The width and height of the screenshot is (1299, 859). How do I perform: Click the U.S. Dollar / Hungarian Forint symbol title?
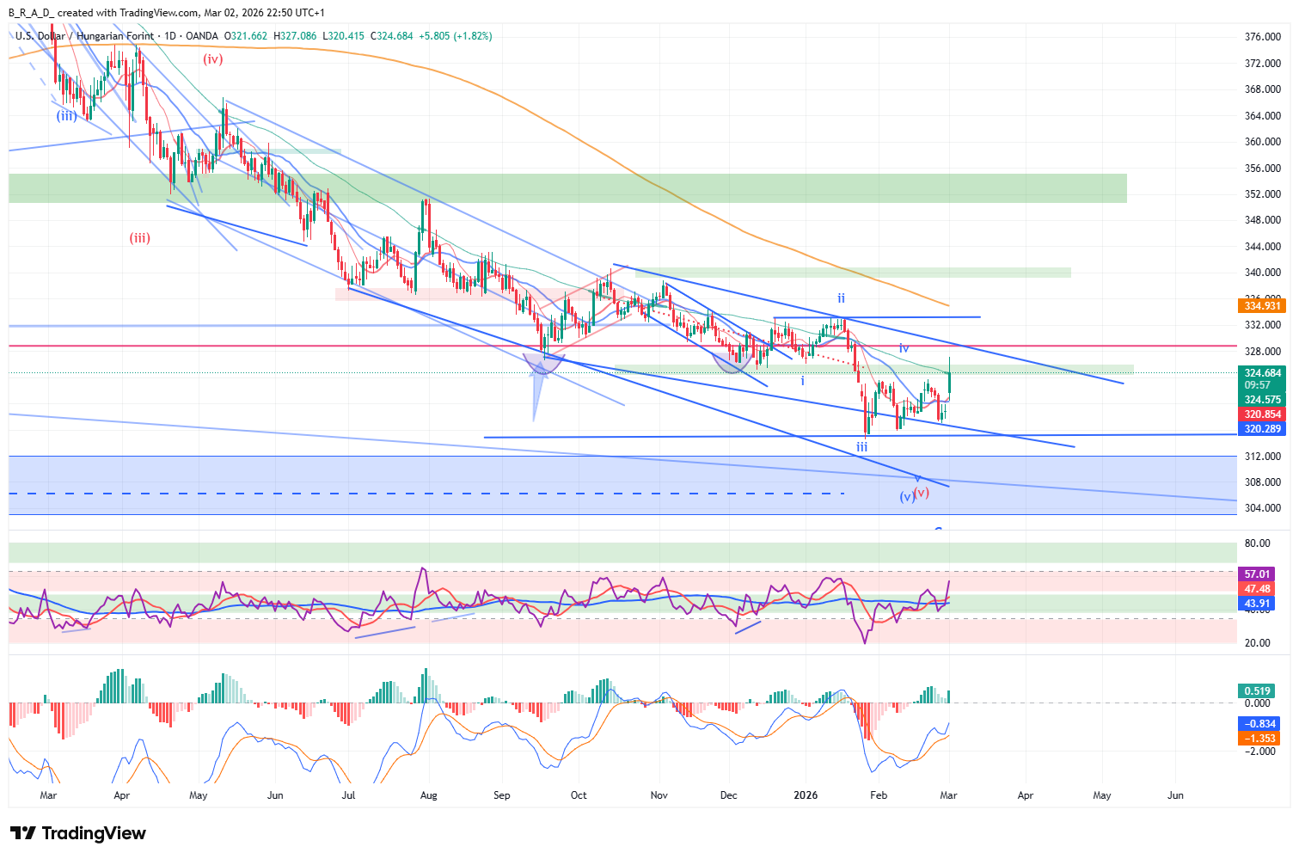click(84, 36)
